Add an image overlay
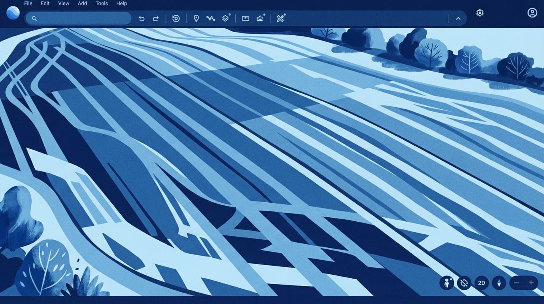 (260, 19)
